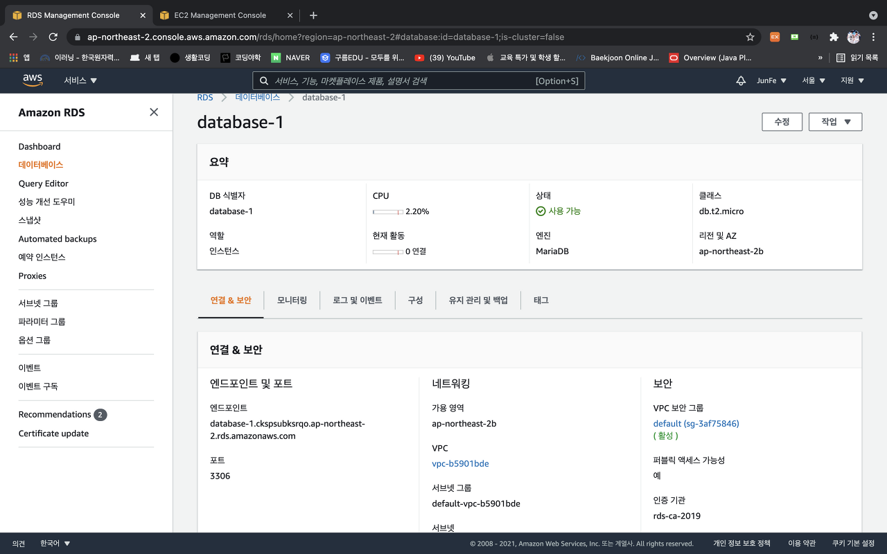Open 데이터베이스 breadcrumb link
887x554 pixels.
(258, 98)
